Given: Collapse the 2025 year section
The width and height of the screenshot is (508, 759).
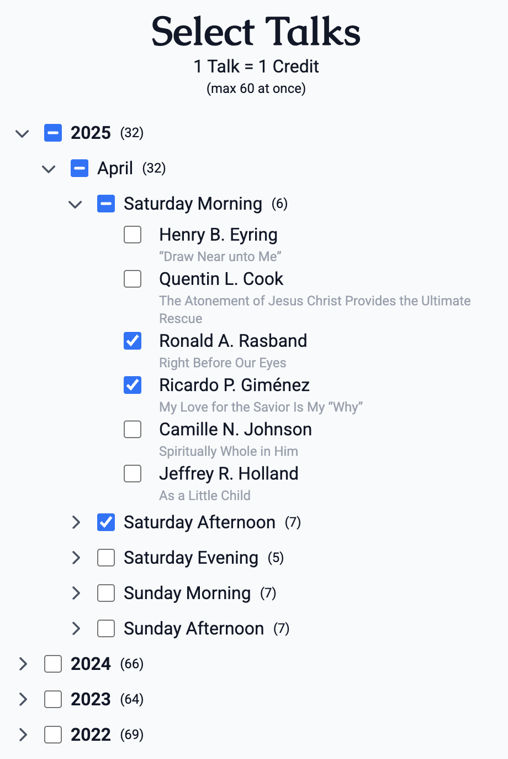Looking at the screenshot, I should pos(22,133).
